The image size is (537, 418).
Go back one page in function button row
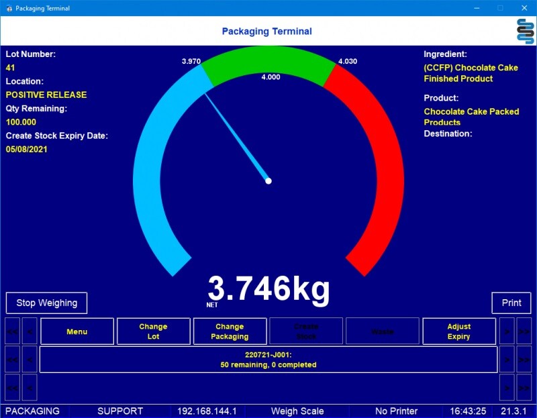point(30,331)
